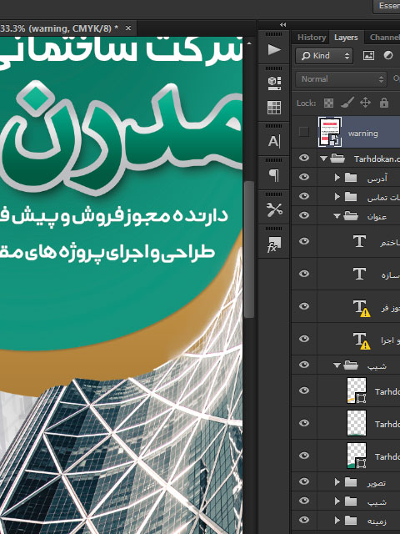Viewport: 400px width, 534px height.
Task: Switch to the History tab
Action: (x=312, y=37)
